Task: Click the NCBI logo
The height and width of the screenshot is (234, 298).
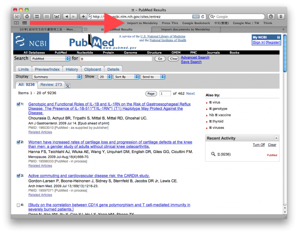Action: 31,41
